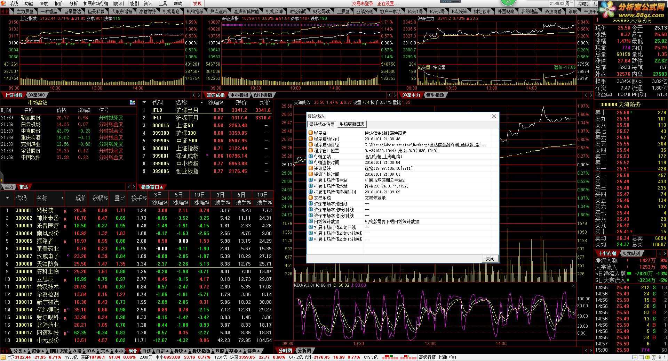Open the 报价 menu

[59, 3]
